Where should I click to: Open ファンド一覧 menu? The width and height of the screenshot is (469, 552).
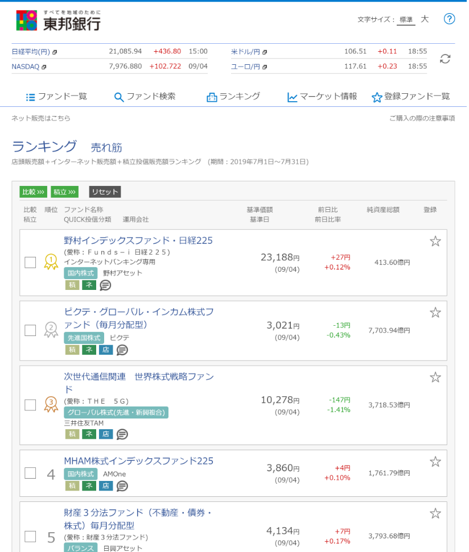(56, 97)
